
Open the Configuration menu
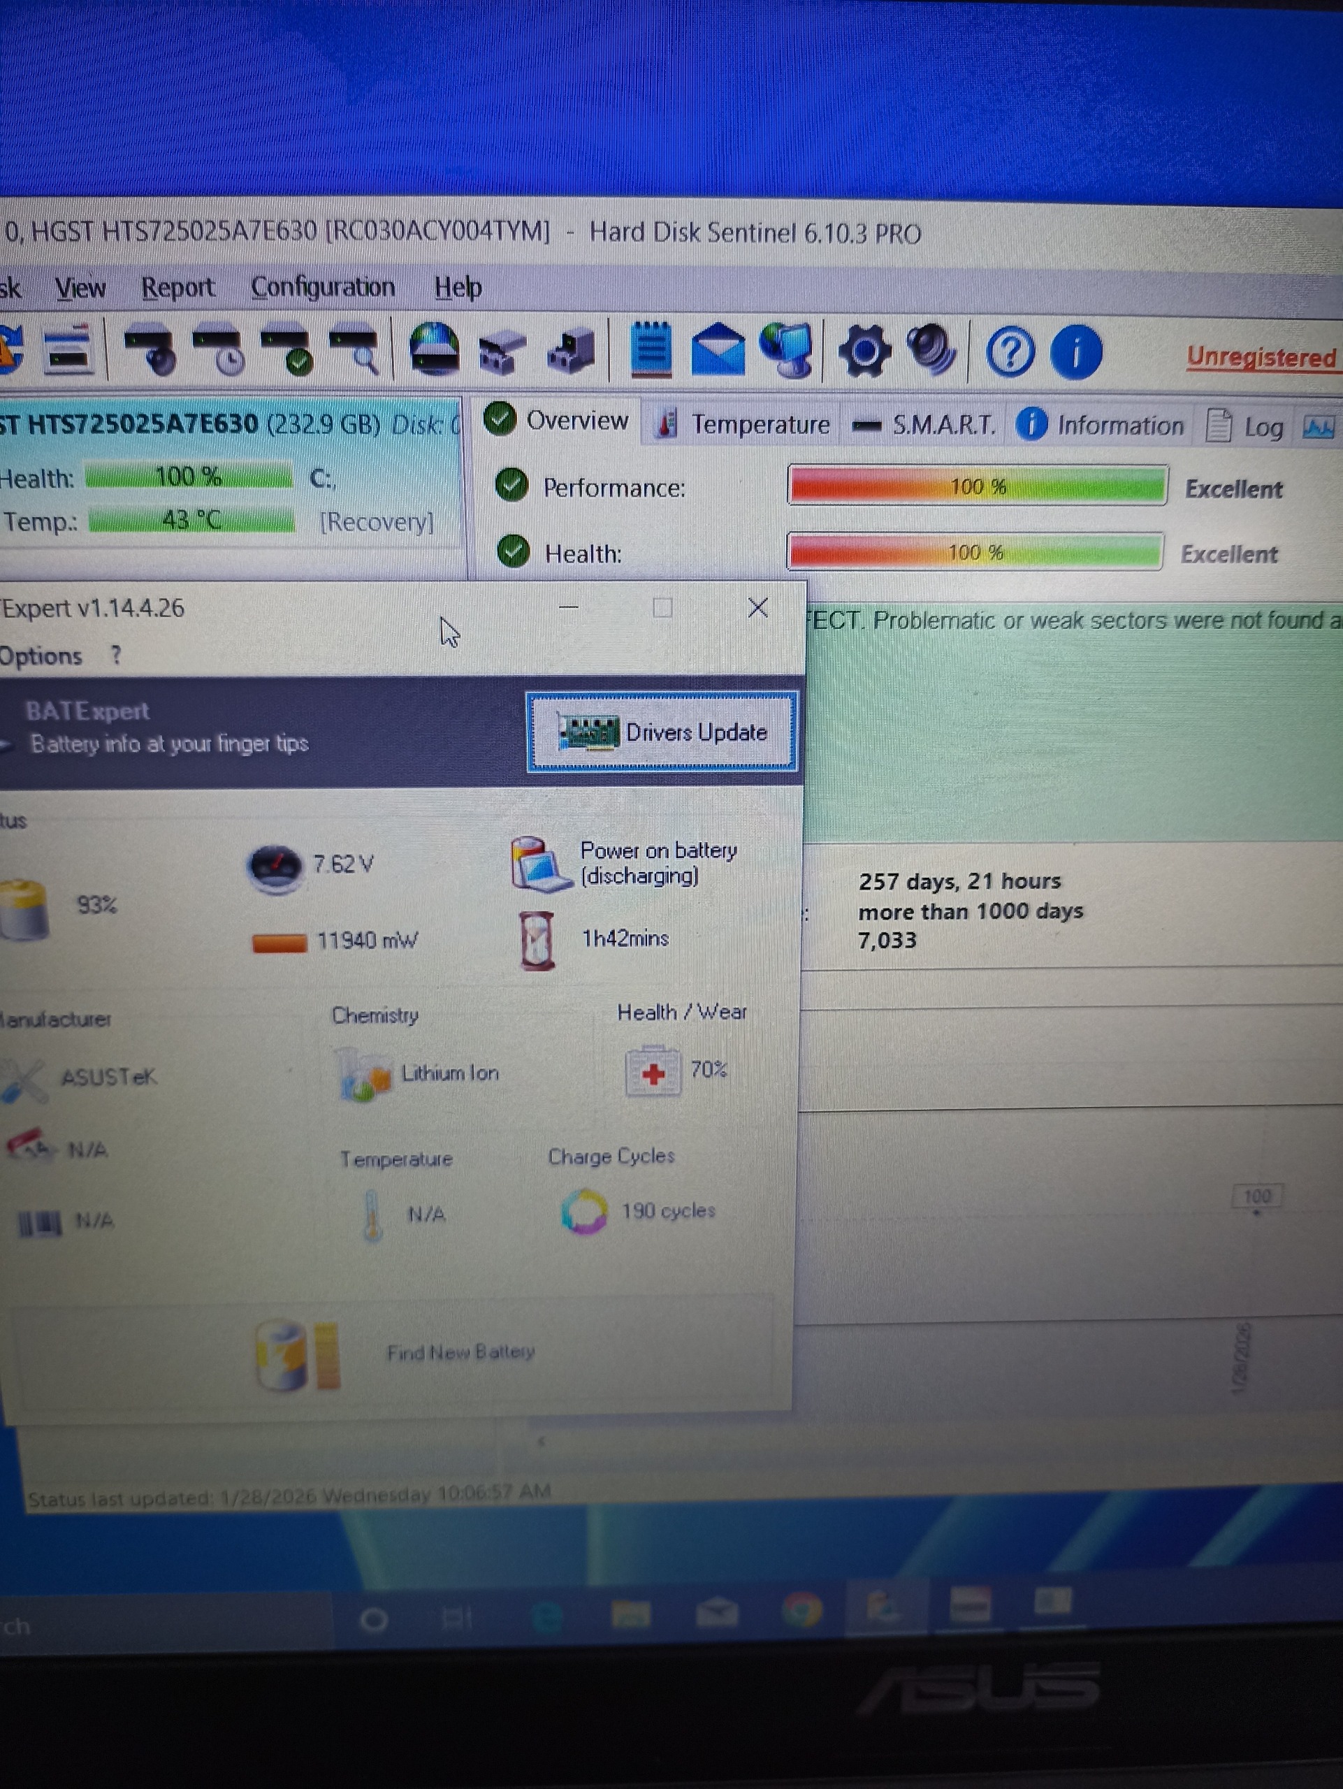coord(323,287)
